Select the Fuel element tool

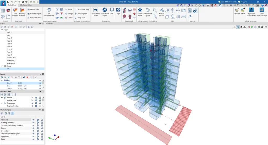[x=15, y=11]
